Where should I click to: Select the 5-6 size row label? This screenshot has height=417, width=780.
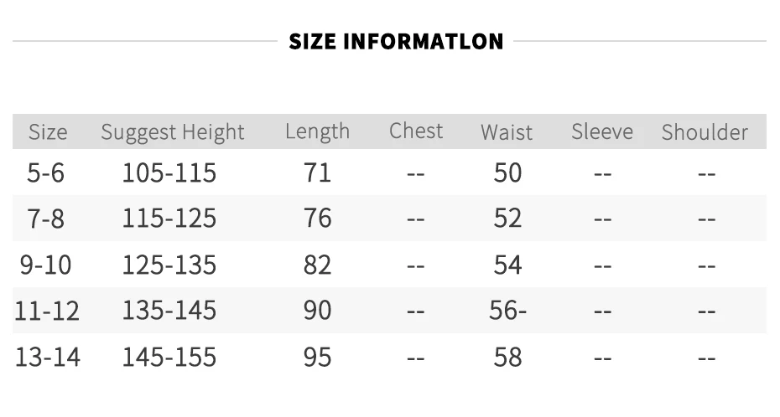tap(46, 172)
